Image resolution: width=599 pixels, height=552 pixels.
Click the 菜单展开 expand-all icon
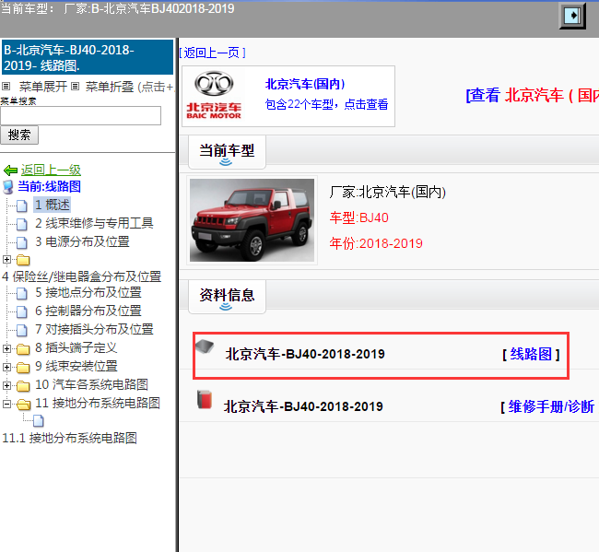pyautogui.click(x=6, y=86)
